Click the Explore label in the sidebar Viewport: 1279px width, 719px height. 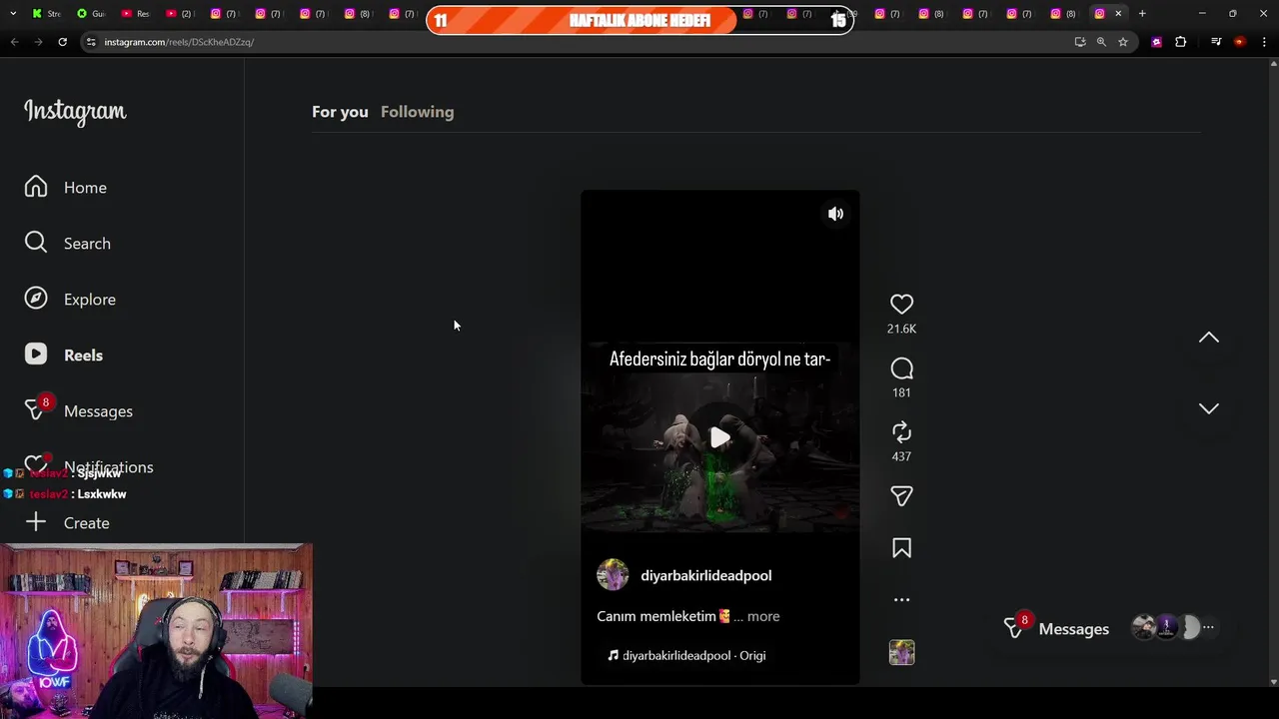tap(90, 300)
